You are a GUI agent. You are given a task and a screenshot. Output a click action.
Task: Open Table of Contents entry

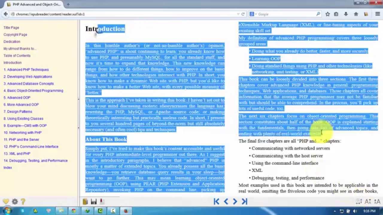(x=17, y=56)
